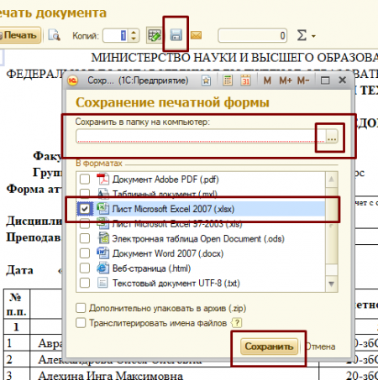Select Текстовый документ UTF-8 (.txt) row text

[176, 284]
